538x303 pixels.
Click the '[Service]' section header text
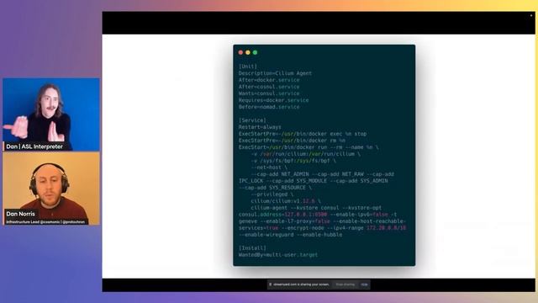(x=252, y=120)
